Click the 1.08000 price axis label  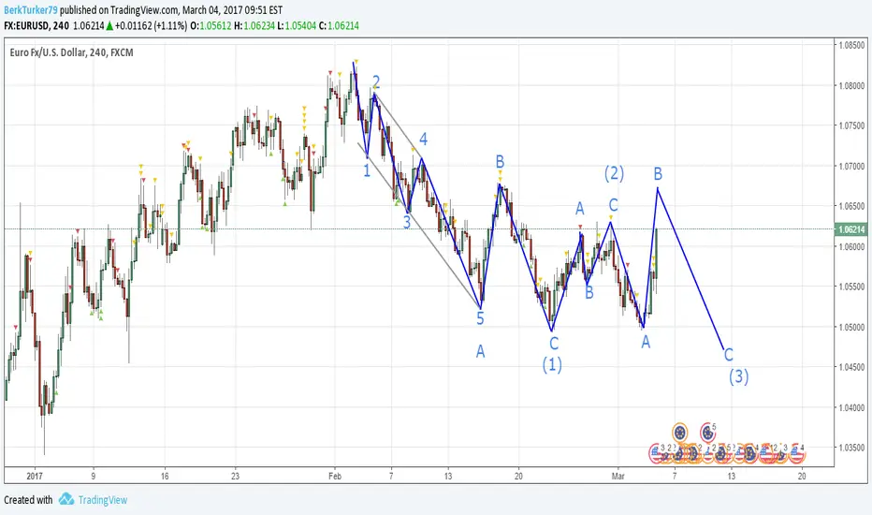[851, 86]
